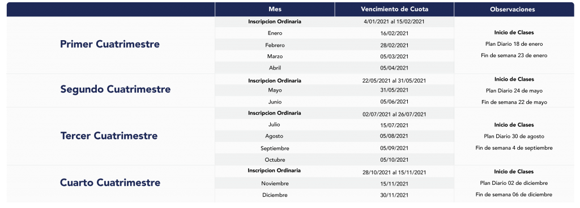Image resolution: width=580 pixels, height=208 pixels.
Task: Select the Cuarto Cuatrimestre heading
Action: (x=110, y=183)
